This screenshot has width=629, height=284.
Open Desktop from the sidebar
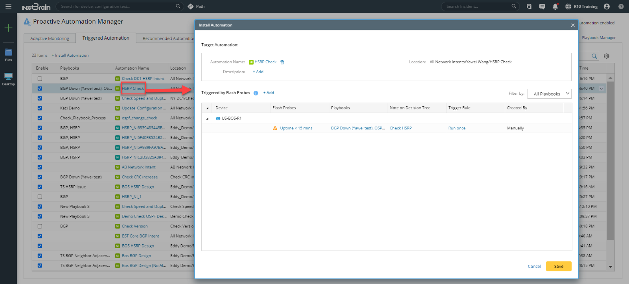8,79
